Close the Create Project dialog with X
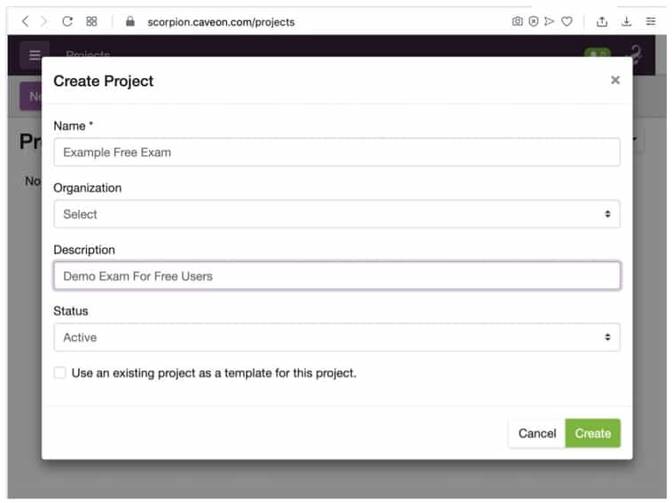 [615, 81]
